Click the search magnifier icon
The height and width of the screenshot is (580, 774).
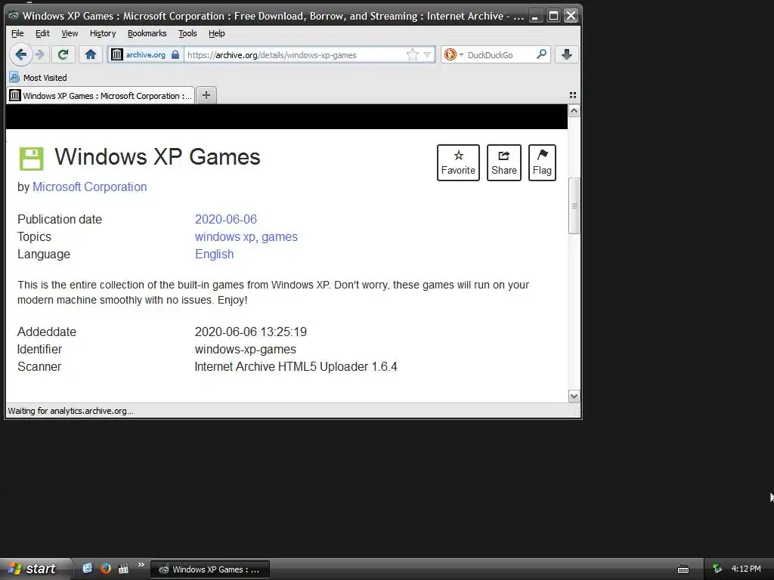[x=541, y=54]
